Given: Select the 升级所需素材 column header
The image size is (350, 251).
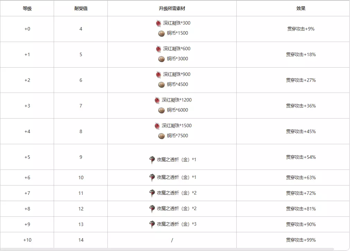Looking at the screenshot, I should click(172, 8).
